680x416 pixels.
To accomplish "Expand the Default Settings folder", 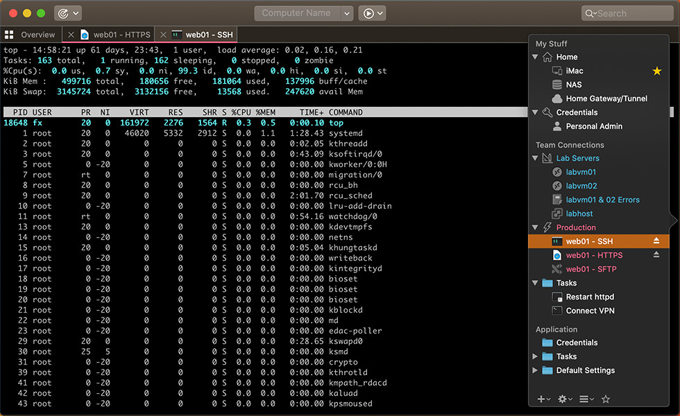I will 535,370.
